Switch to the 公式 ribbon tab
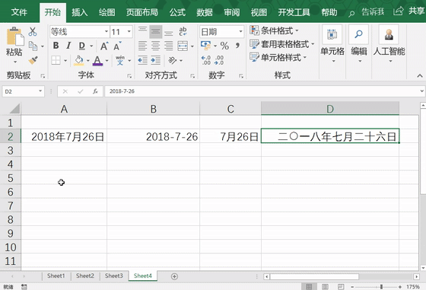 click(x=177, y=12)
